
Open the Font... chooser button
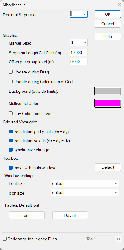tap(27, 215)
